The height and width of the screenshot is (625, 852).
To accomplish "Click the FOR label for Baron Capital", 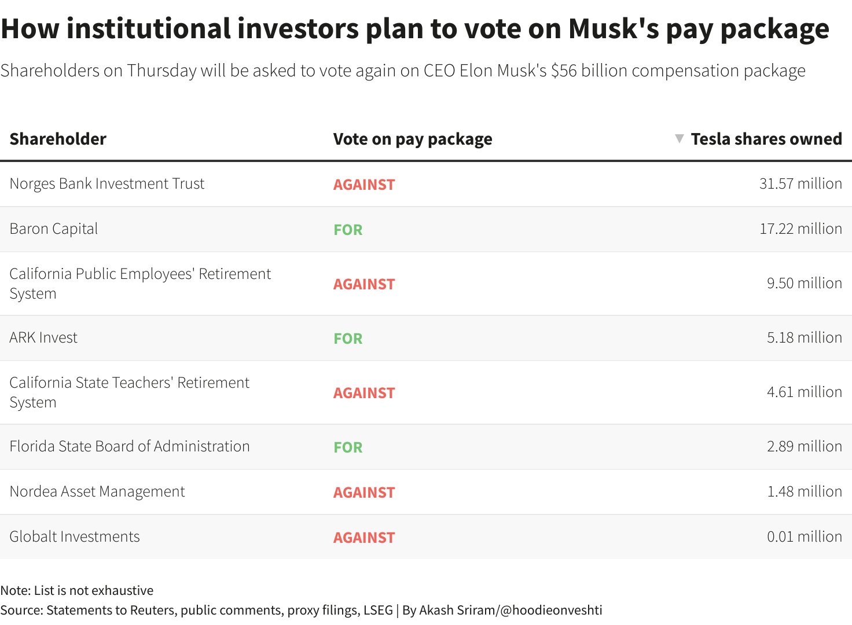I will pyautogui.click(x=348, y=230).
